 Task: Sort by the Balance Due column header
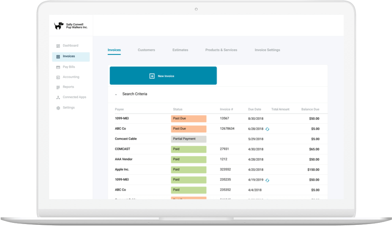click(x=310, y=109)
